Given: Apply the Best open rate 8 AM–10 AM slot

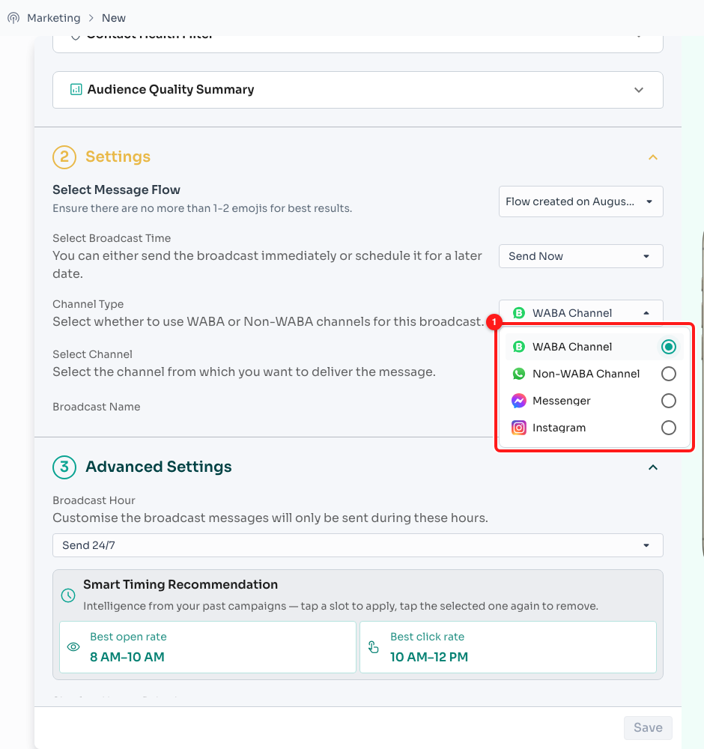Looking at the screenshot, I should pos(207,647).
